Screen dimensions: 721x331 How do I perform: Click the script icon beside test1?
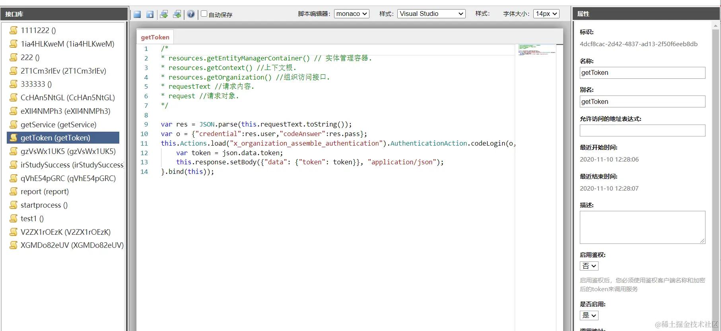coord(14,218)
